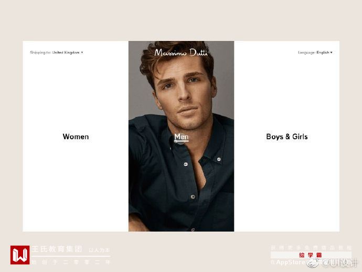Screen dimensions: 362x272
Task: Open the Shipping to country dropdown
Action: click(57, 53)
